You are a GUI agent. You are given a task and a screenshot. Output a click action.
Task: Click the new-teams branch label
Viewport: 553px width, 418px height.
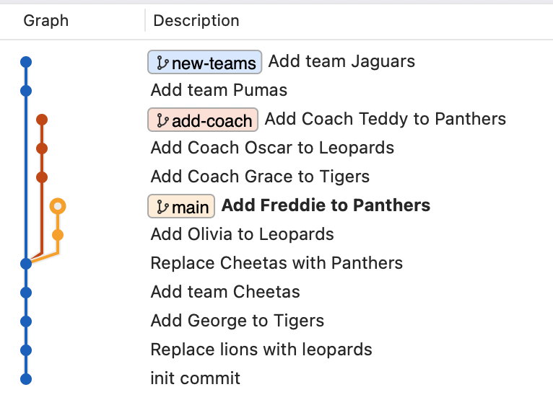pyautogui.click(x=204, y=62)
